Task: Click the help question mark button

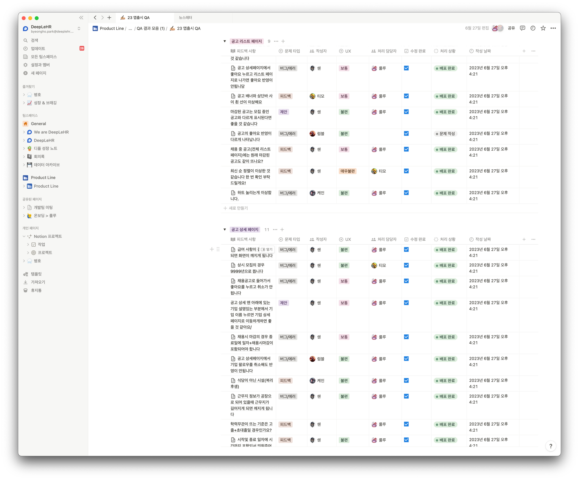Action: 551,446
